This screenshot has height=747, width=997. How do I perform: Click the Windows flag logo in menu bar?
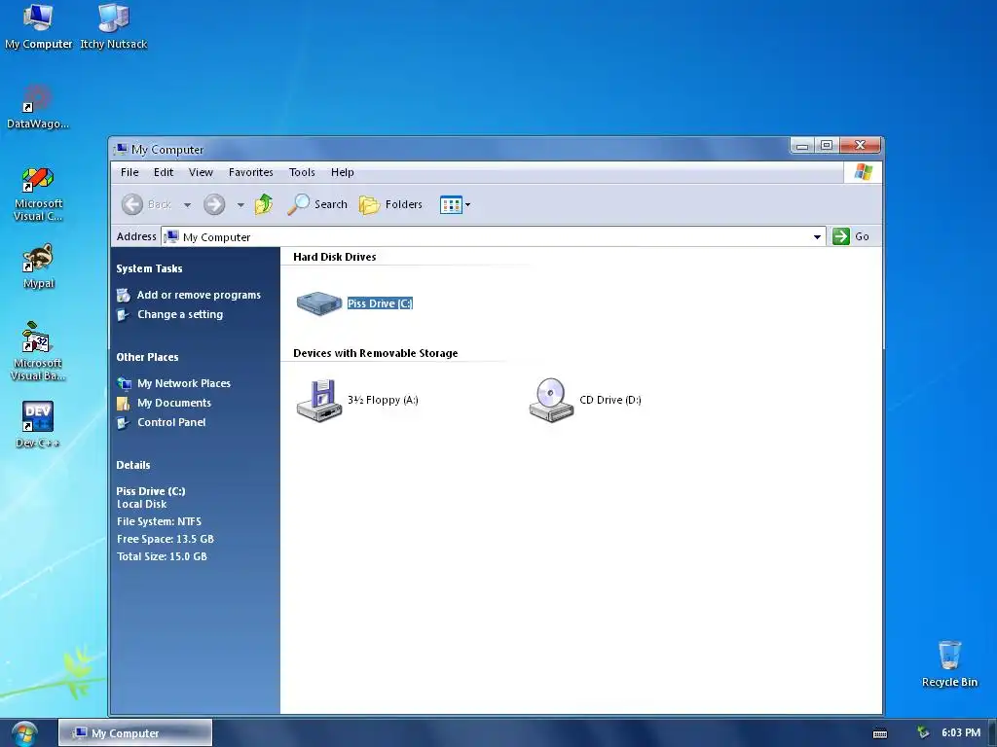click(864, 172)
